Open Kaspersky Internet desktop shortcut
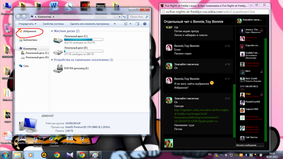This screenshot has width=283, height=159. pos(38,141)
